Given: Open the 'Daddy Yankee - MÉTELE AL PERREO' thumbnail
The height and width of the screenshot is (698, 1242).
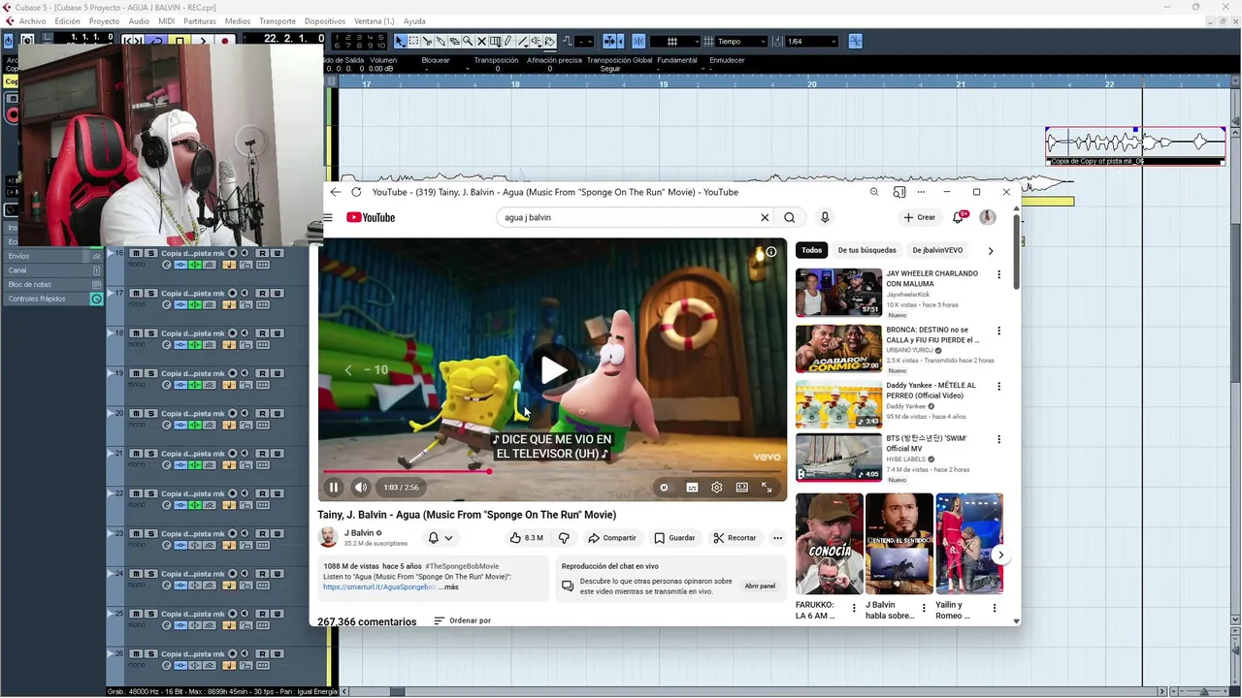Looking at the screenshot, I should tap(838, 403).
